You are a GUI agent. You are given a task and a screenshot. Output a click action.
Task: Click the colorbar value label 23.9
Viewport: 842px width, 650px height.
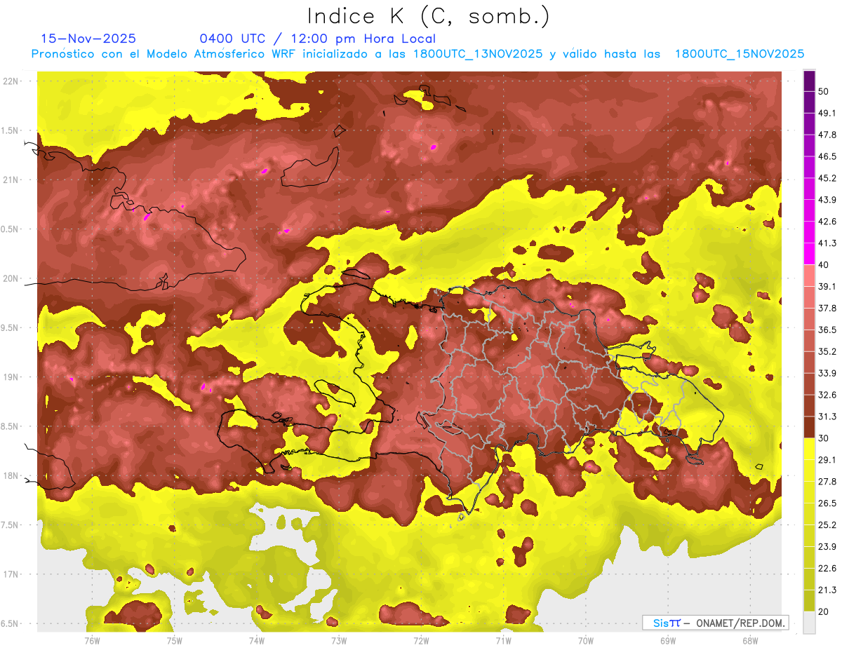click(827, 547)
